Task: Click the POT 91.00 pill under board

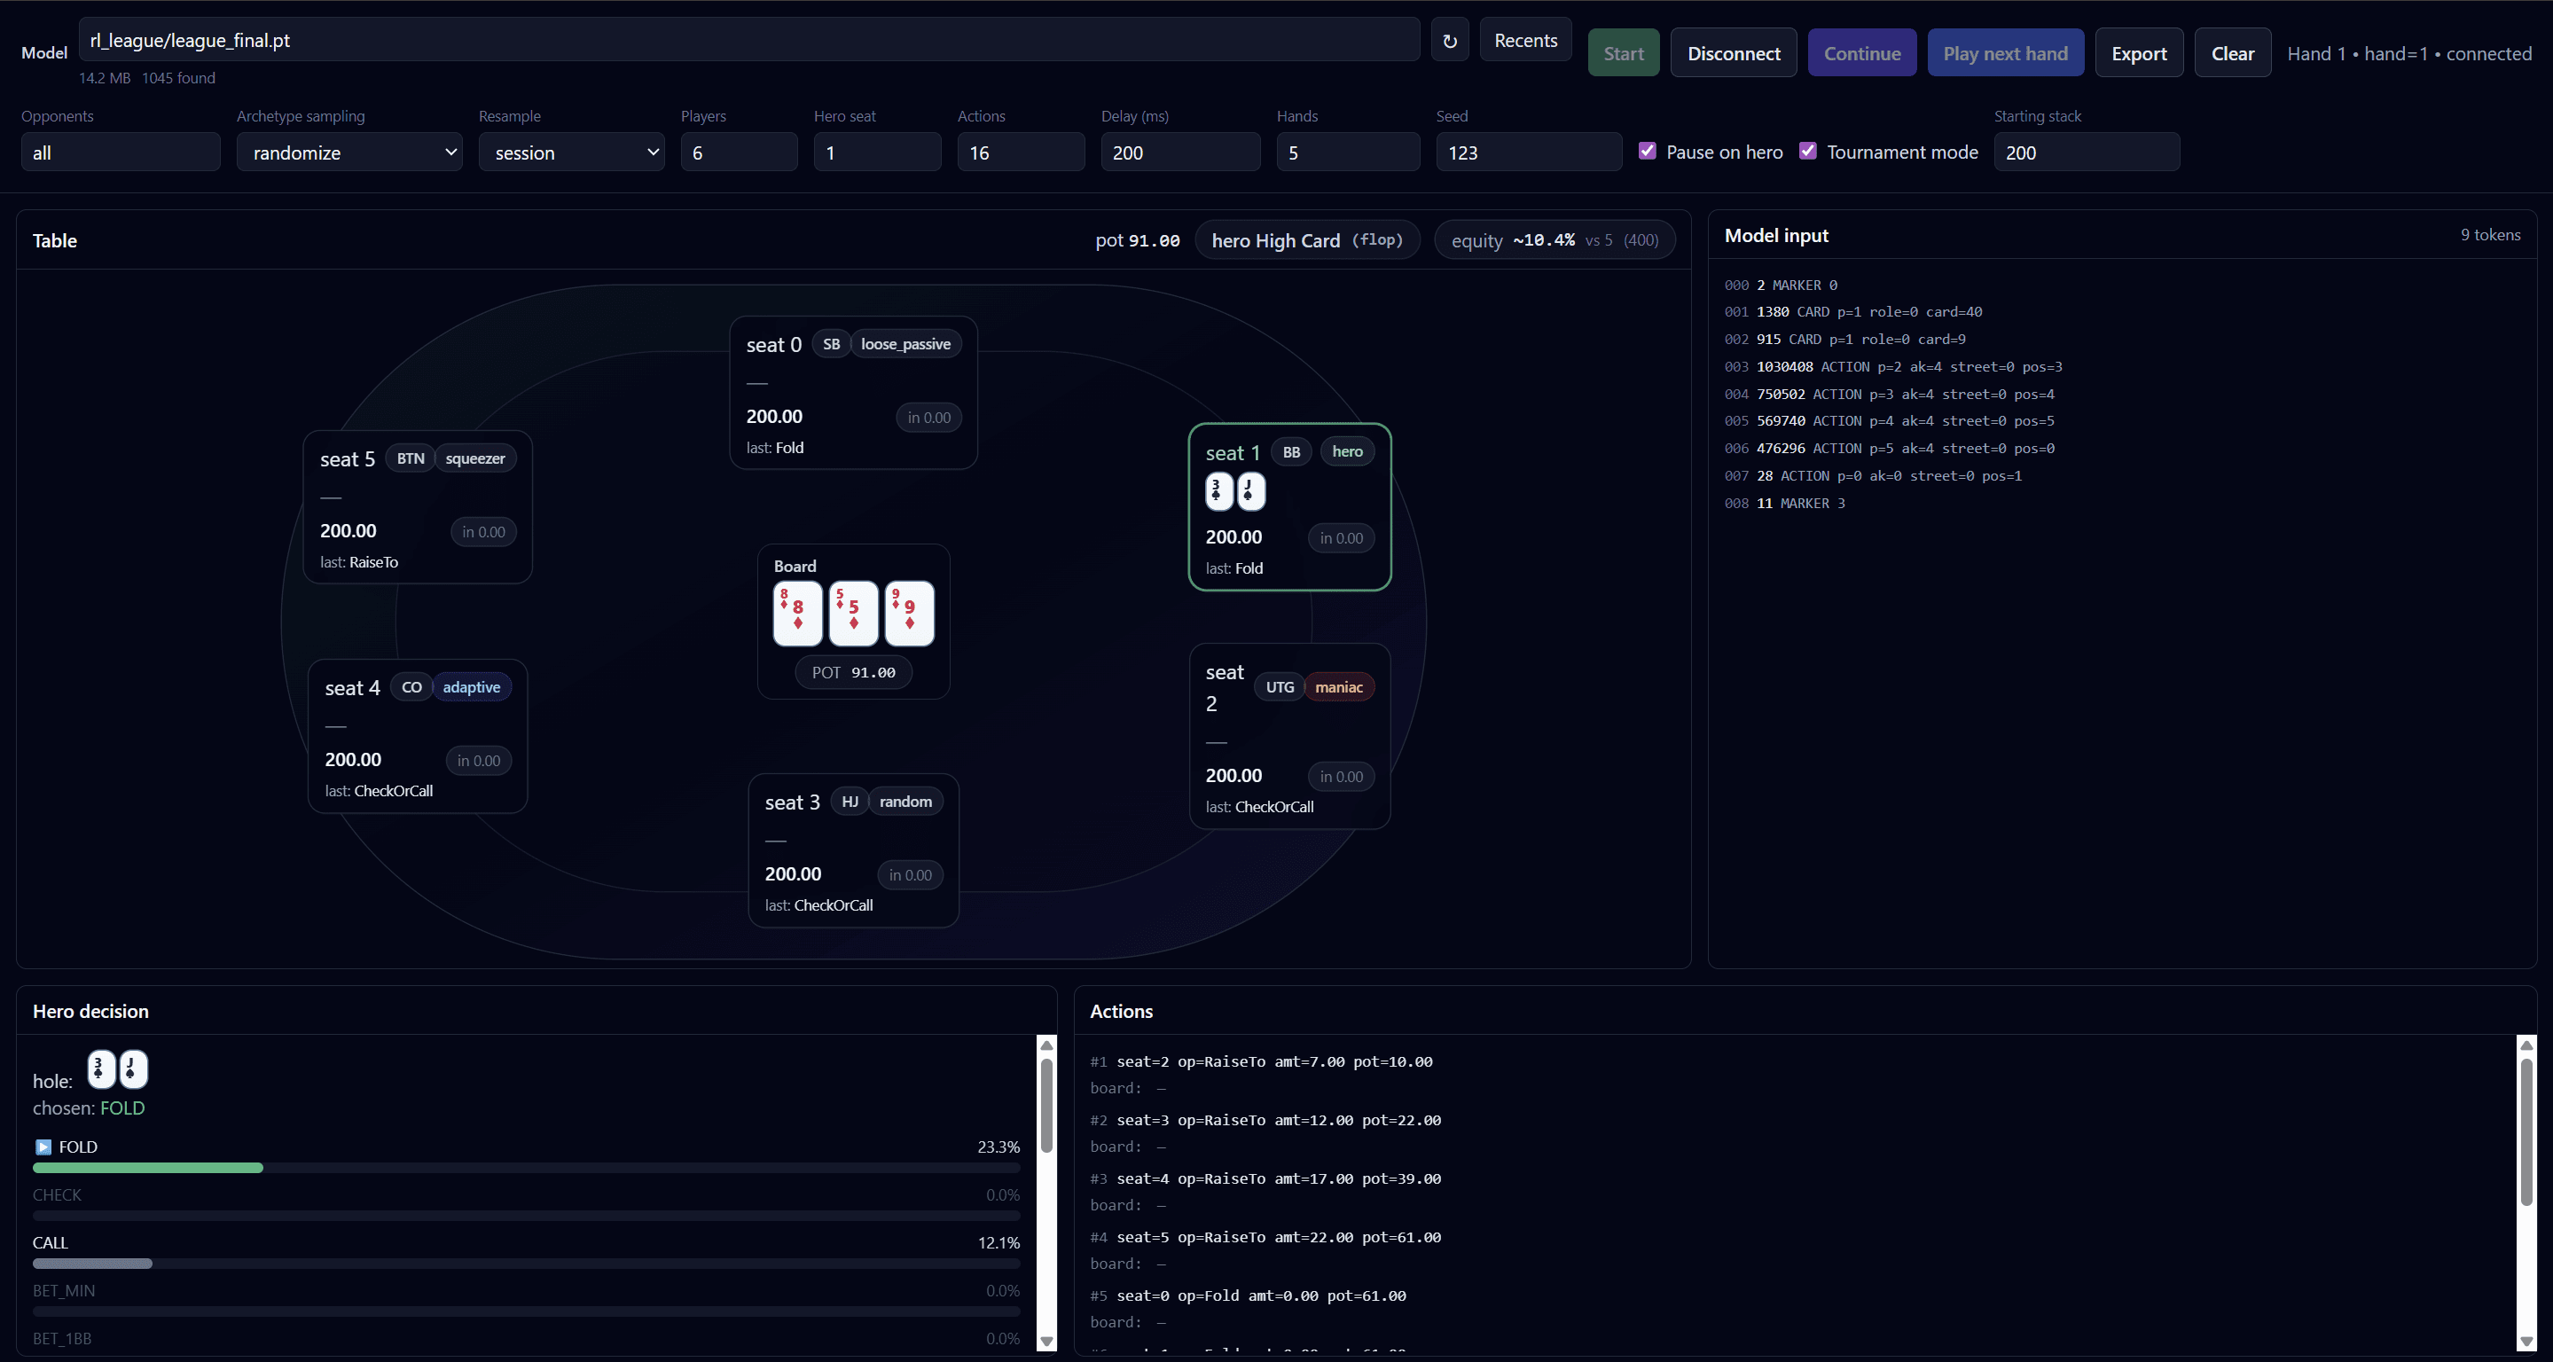Action: pos(853,672)
